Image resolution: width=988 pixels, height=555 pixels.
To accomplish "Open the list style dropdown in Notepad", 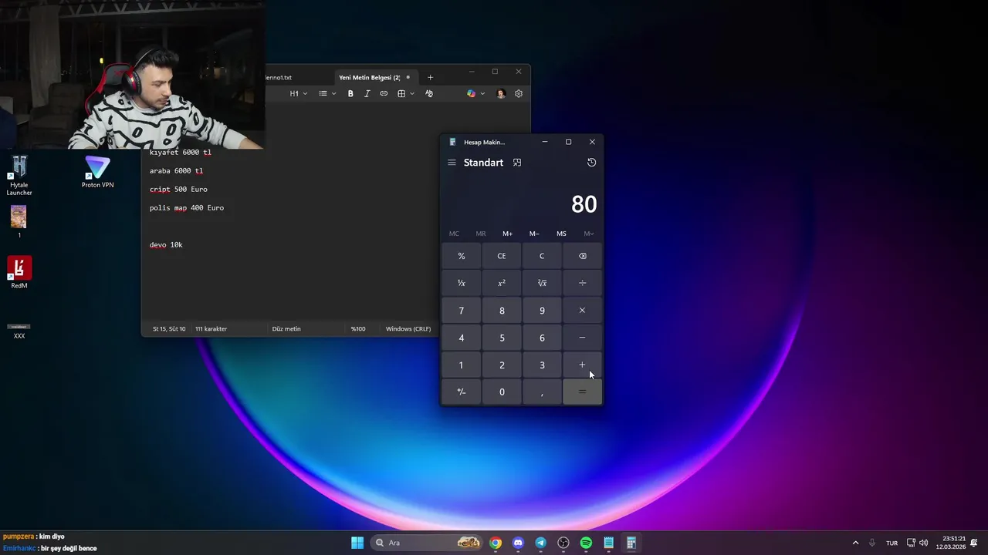I will [x=327, y=93].
